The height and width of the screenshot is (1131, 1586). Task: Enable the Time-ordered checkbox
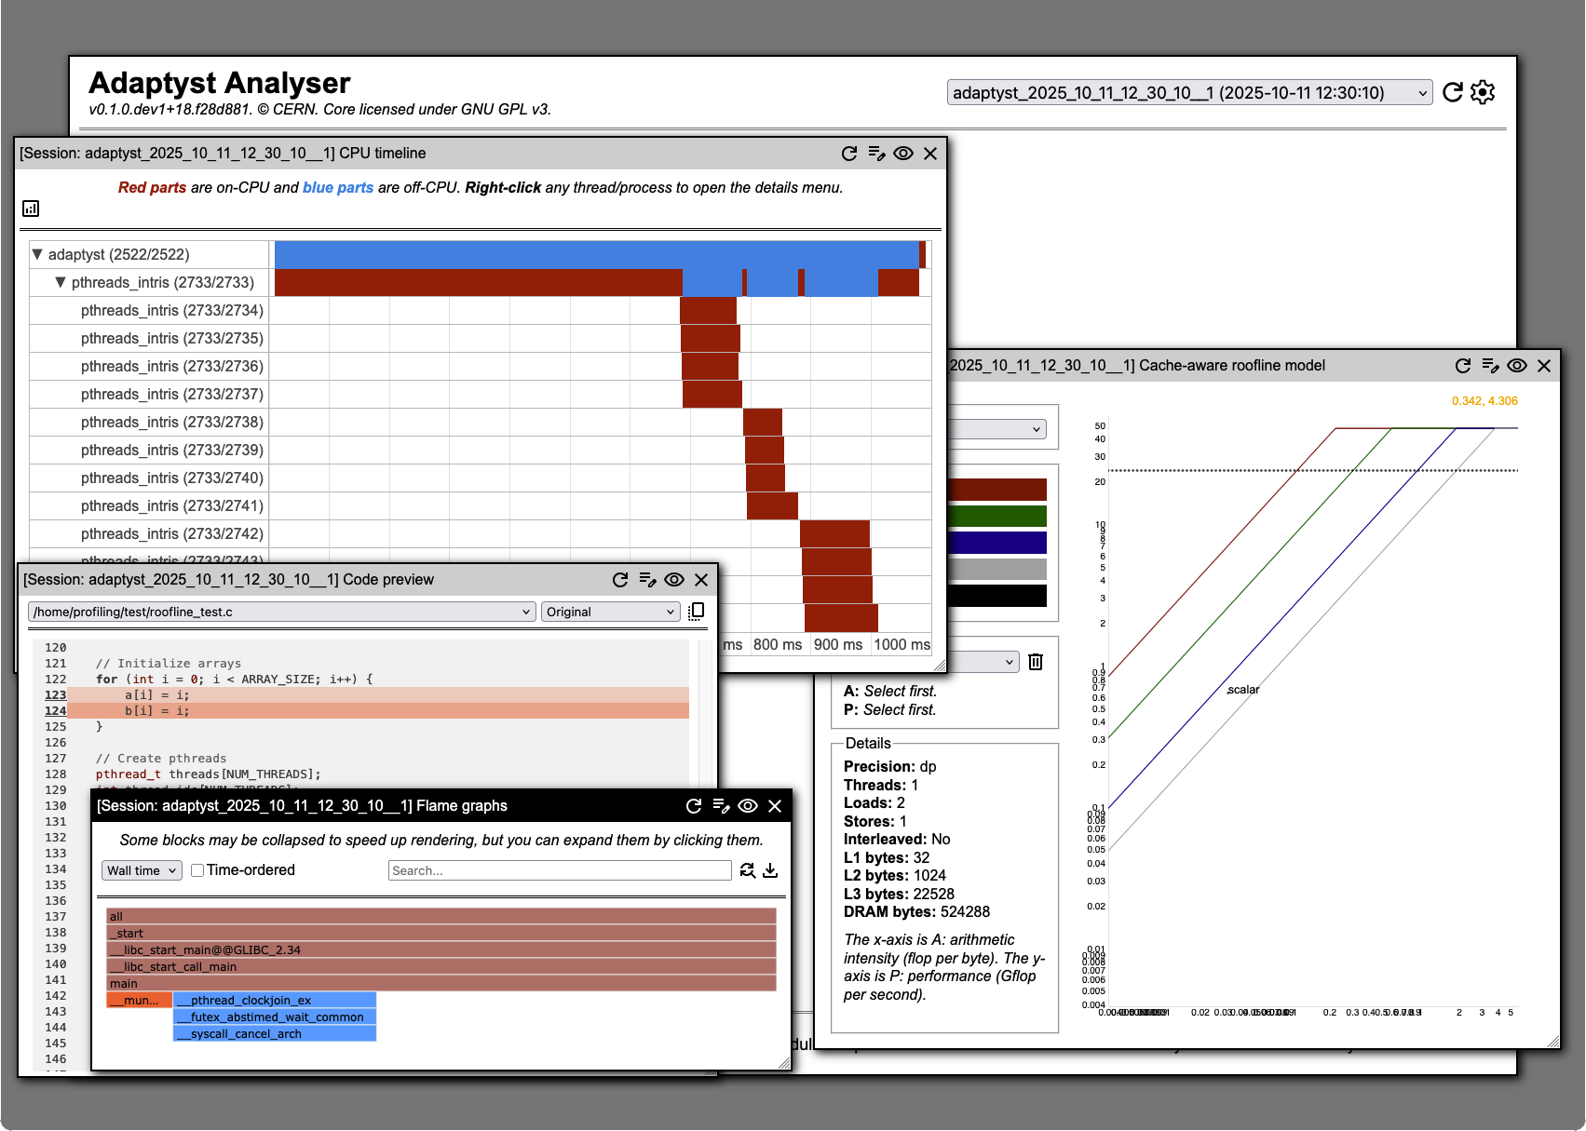pyautogui.click(x=197, y=870)
